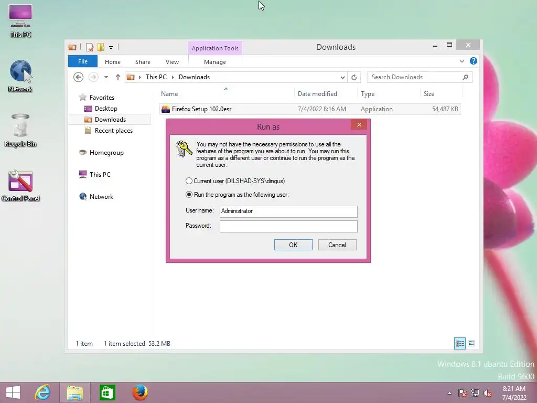Refresh the Downloads folder
Image resolution: width=537 pixels, height=403 pixels.
click(354, 78)
